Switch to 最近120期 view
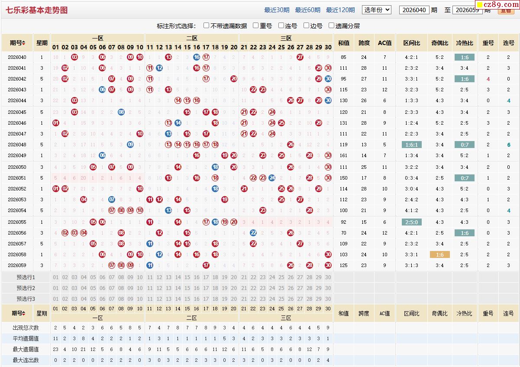The image size is (520, 367). [340, 10]
